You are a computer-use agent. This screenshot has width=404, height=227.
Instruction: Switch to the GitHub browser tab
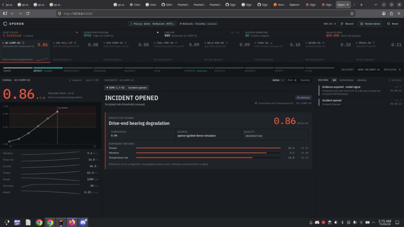tap(167, 5)
